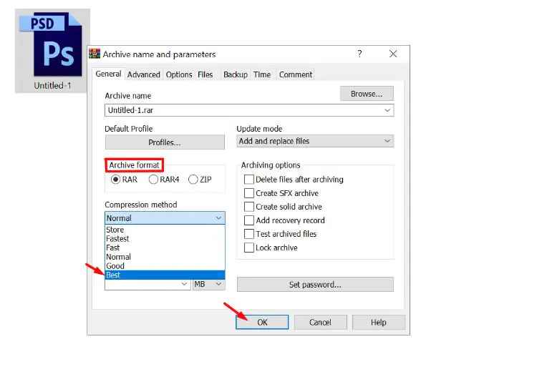Image resolution: width=537 pixels, height=372 pixels.
Task: Open the Comment tab
Action: 296,74
